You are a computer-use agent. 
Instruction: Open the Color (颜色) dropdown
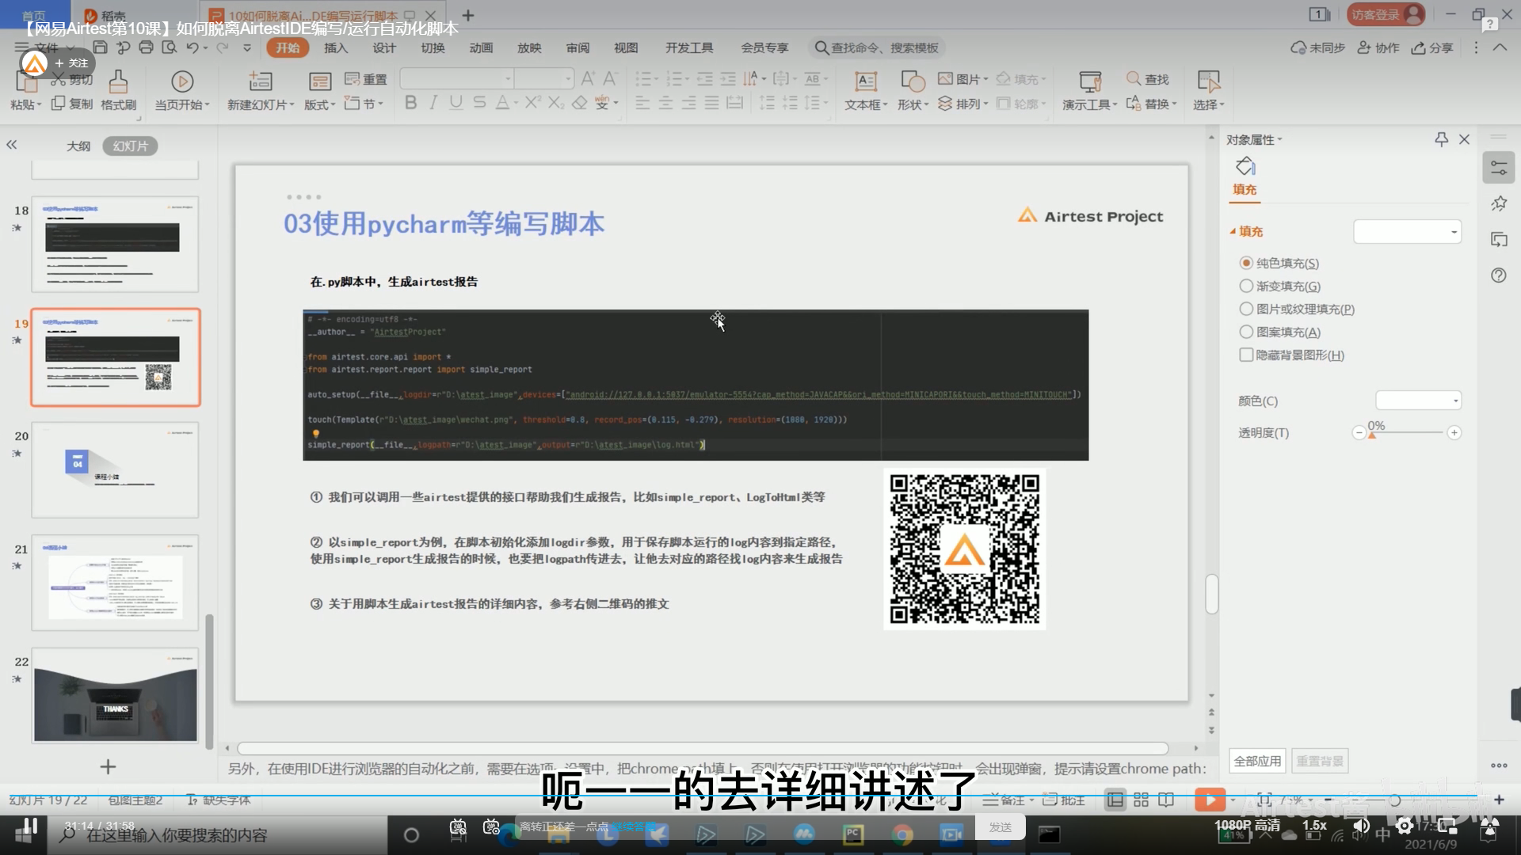coord(1418,401)
